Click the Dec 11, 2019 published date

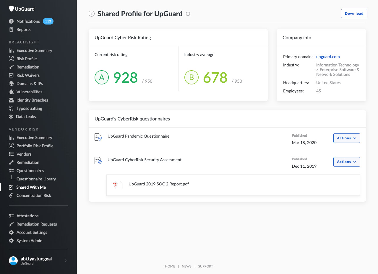click(304, 166)
